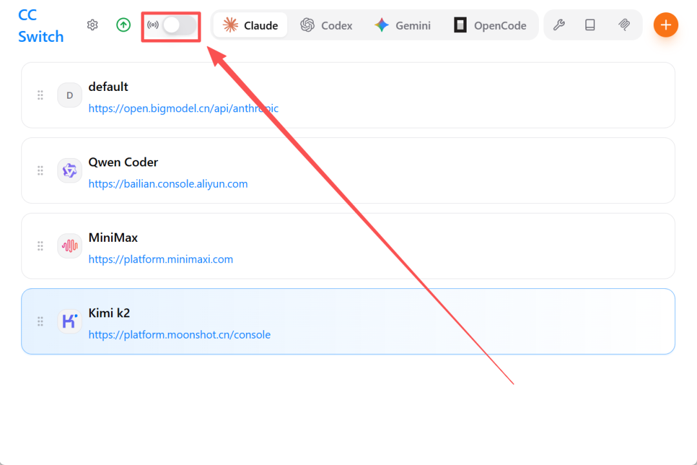
Task: Click the MCP paperclip-style icon
Action: (x=623, y=25)
